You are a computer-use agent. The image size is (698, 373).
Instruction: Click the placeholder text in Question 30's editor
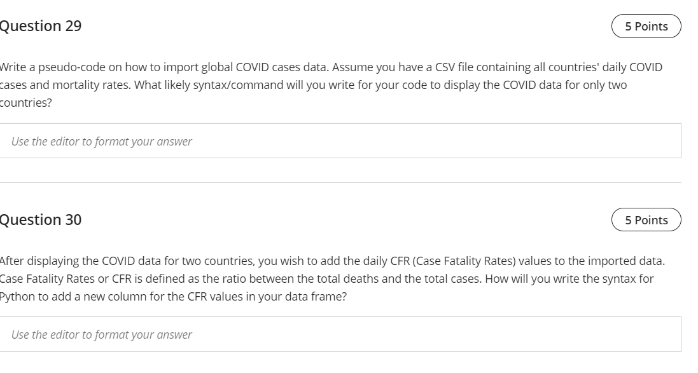point(102,334)
